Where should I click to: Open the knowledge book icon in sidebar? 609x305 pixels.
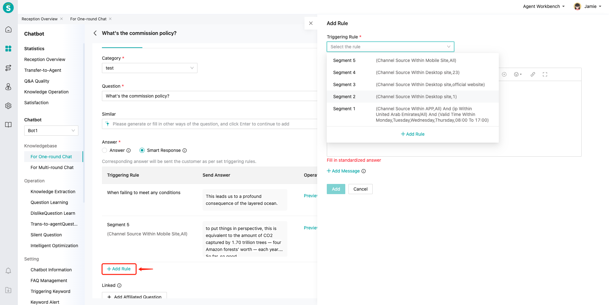(x=9, y=125)
